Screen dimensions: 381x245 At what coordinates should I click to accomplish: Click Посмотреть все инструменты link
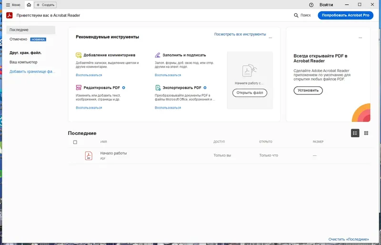[x=240, y=34]
